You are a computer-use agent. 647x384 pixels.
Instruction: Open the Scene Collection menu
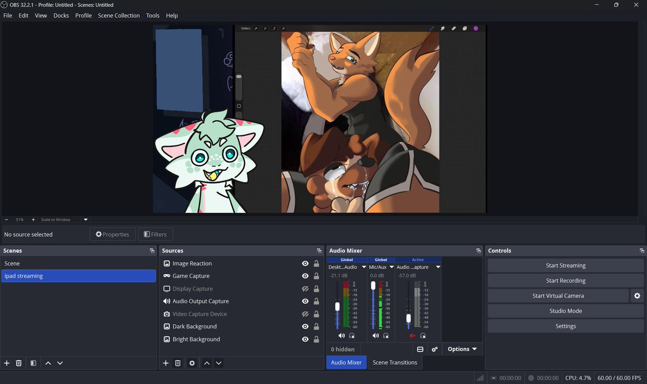click(119, 16)
